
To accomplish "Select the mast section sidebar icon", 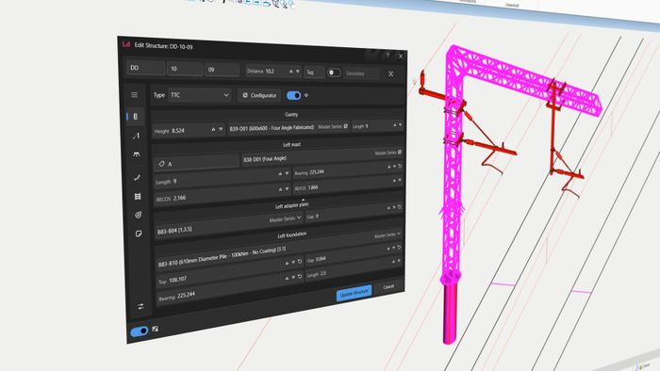I will coord(136,117).
